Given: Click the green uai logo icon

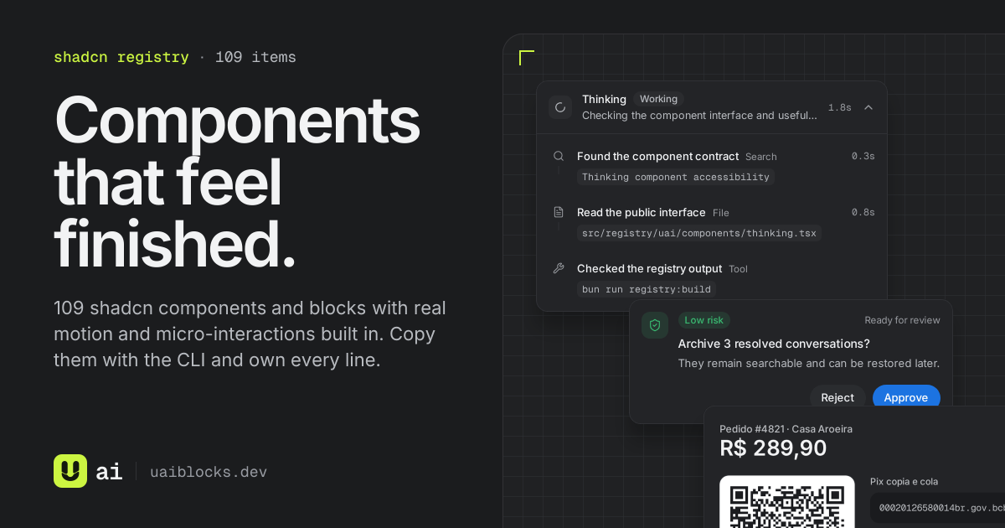Looking at the screenshot, I should [x=70, y=471].
